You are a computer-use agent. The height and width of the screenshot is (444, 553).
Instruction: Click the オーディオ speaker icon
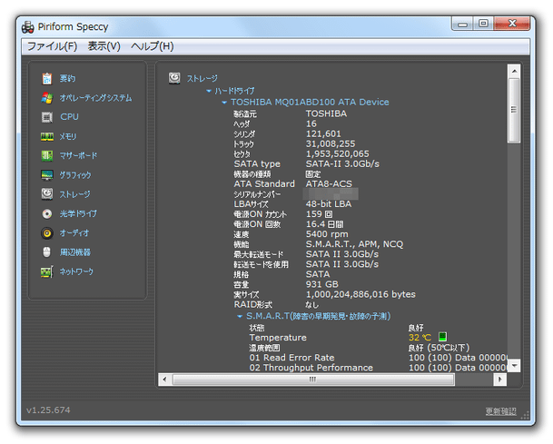click(47, 233)
